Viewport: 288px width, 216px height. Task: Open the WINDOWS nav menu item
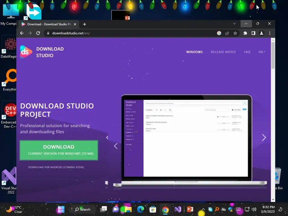[x=194, y=52]
